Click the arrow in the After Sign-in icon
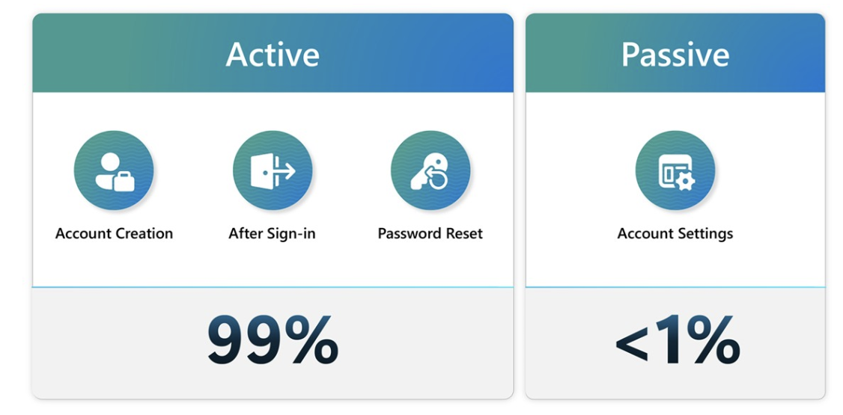Screen dimensions: 843x415 tap(285, 171)
